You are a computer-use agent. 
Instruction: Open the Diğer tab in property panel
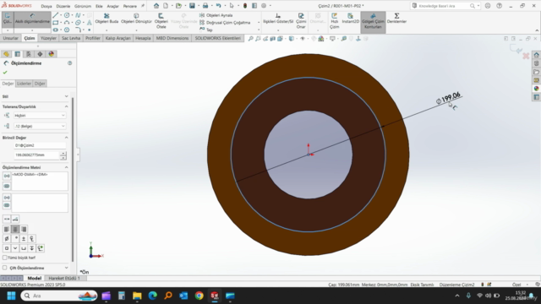click(40, 84)
